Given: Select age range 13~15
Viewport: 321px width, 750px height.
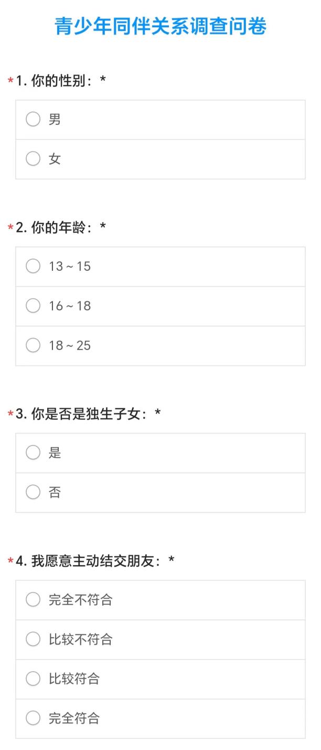Looking at the screenshot, I should pos(33,267).
